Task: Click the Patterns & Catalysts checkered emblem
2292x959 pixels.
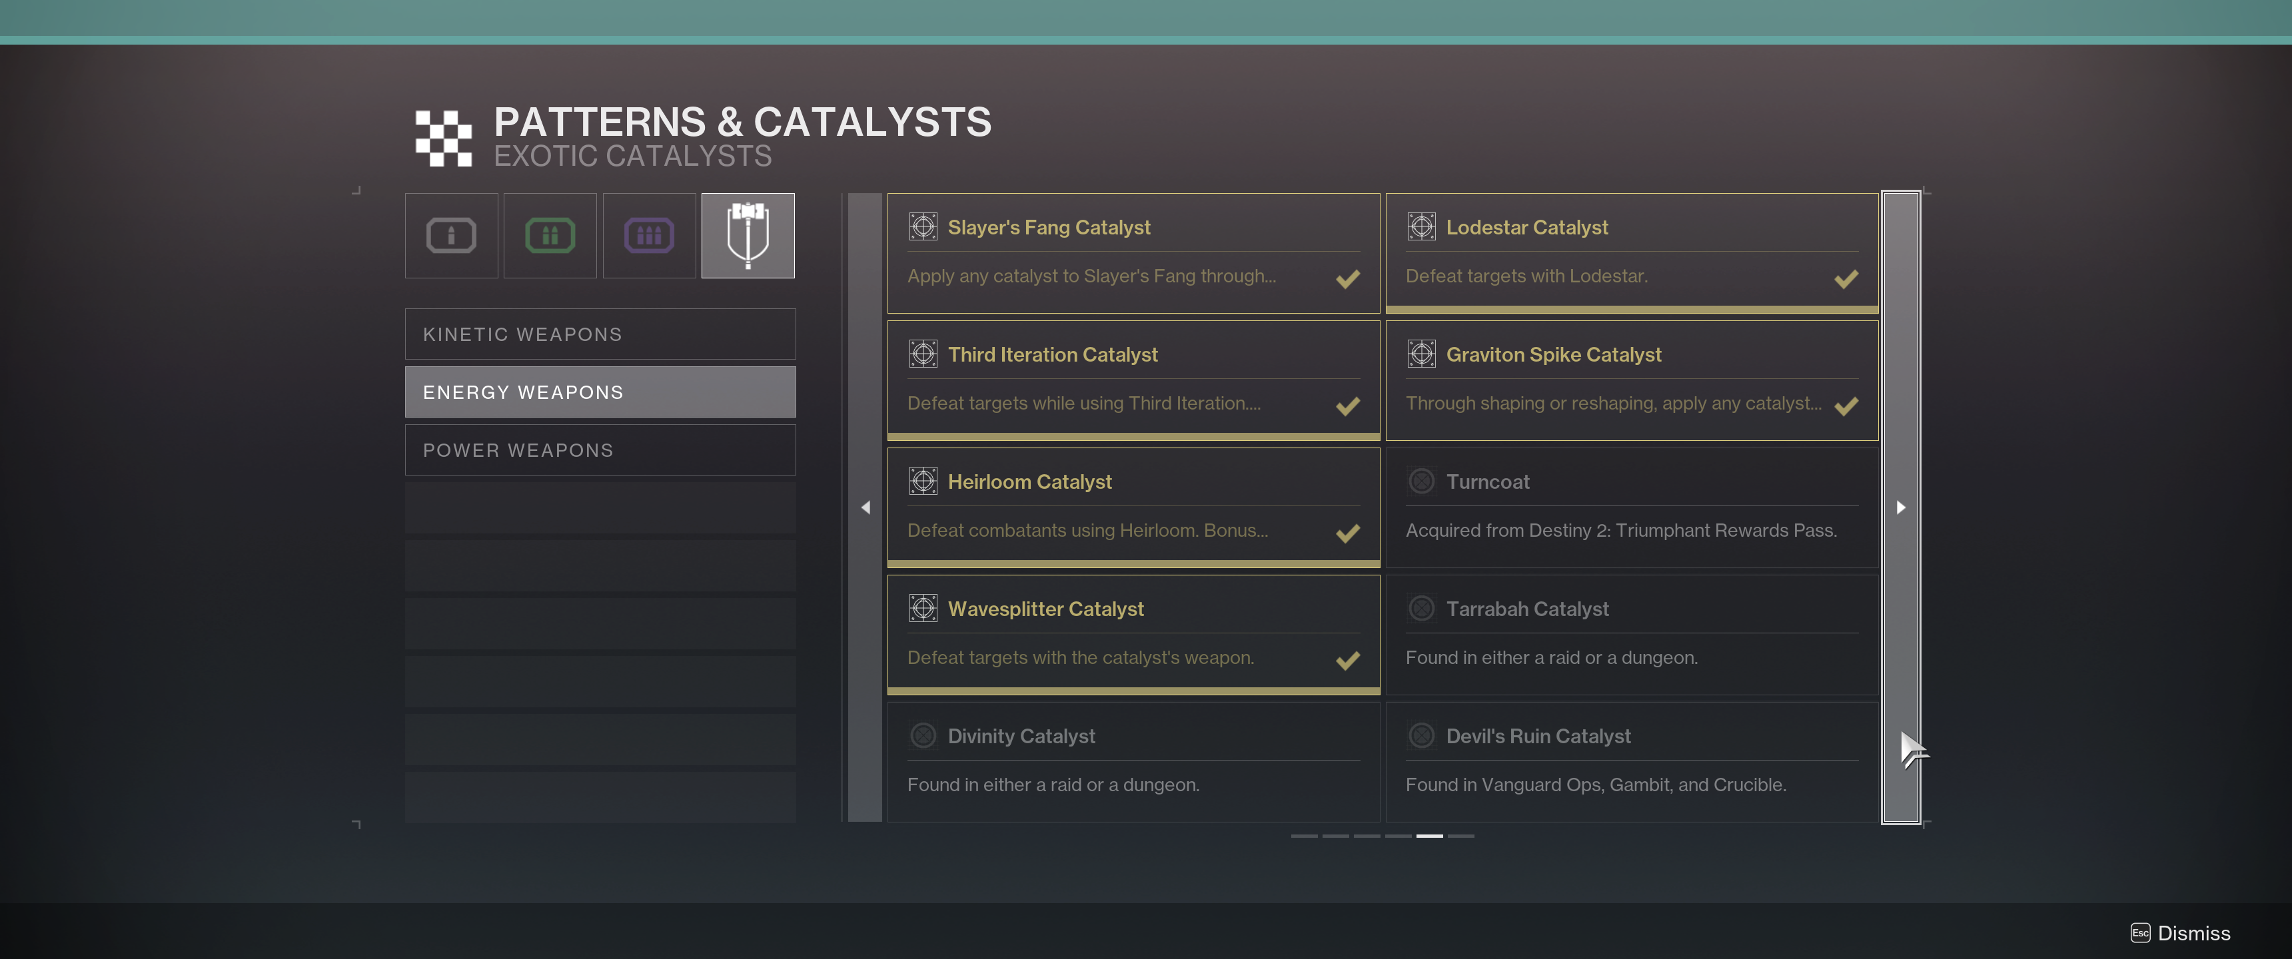Action: pos(443,139)
